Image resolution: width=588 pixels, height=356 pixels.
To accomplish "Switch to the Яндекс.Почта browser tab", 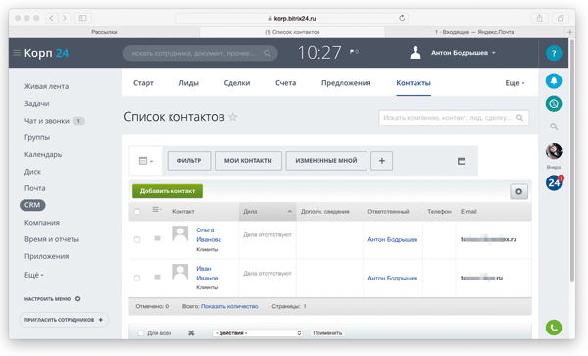I will click(x=474, y=32).
